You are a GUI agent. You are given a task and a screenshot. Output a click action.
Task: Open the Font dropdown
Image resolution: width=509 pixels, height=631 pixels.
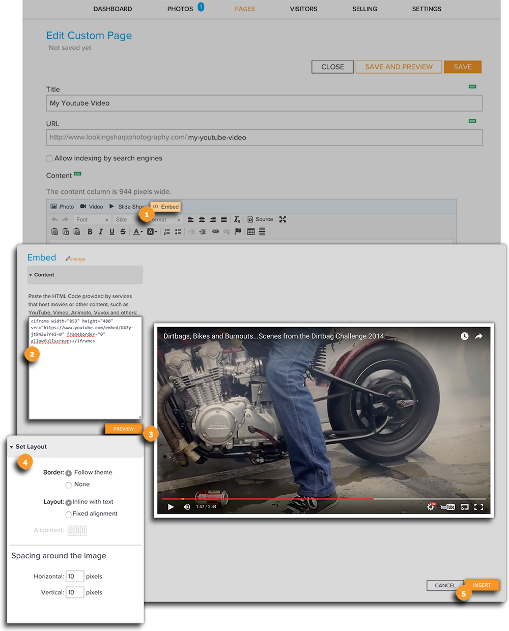(92, 220)
